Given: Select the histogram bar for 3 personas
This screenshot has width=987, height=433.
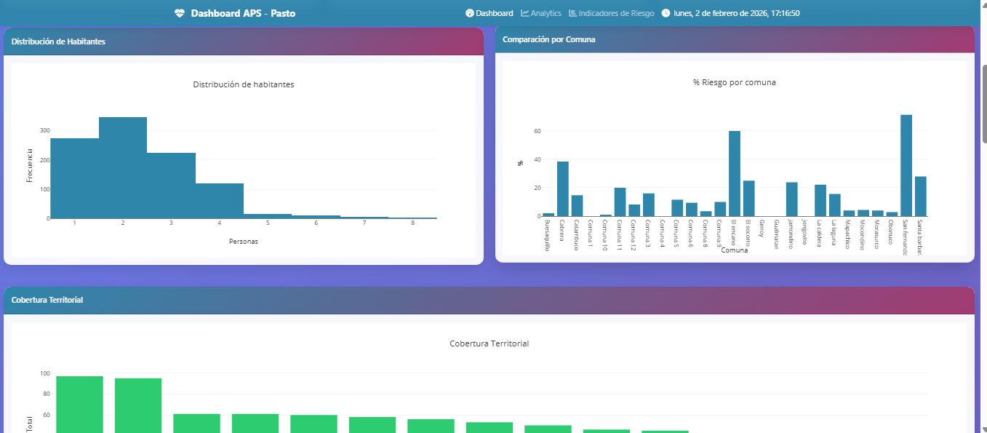Looking at the screenshot, I should click(171, 186).
